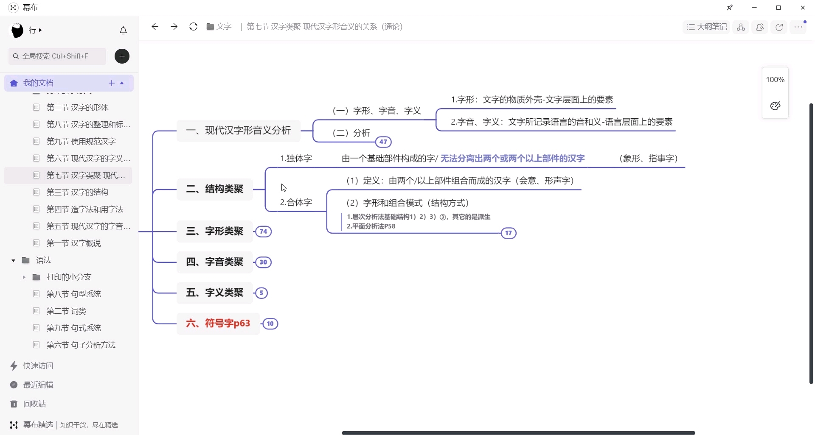815x435 pixels.
Task: Click the black plus new-document button
Action: [122, 56]
